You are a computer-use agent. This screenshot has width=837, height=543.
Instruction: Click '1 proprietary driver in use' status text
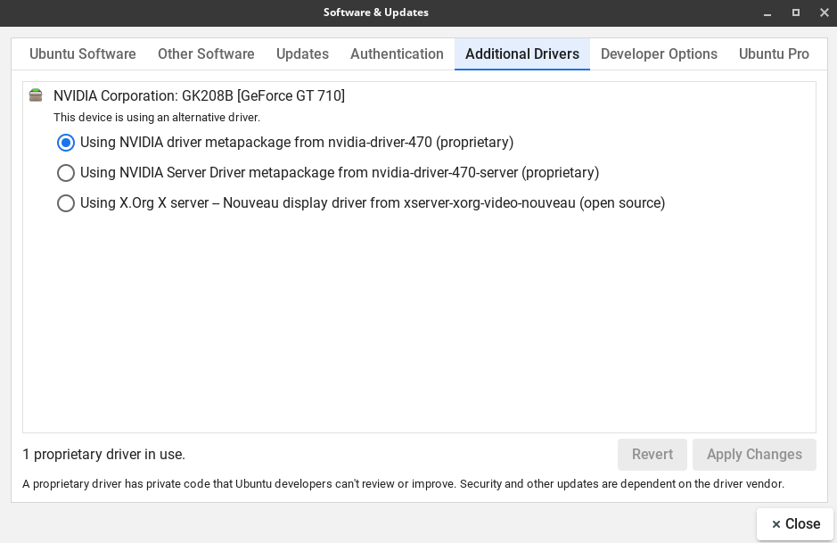(x=104, y=455)
